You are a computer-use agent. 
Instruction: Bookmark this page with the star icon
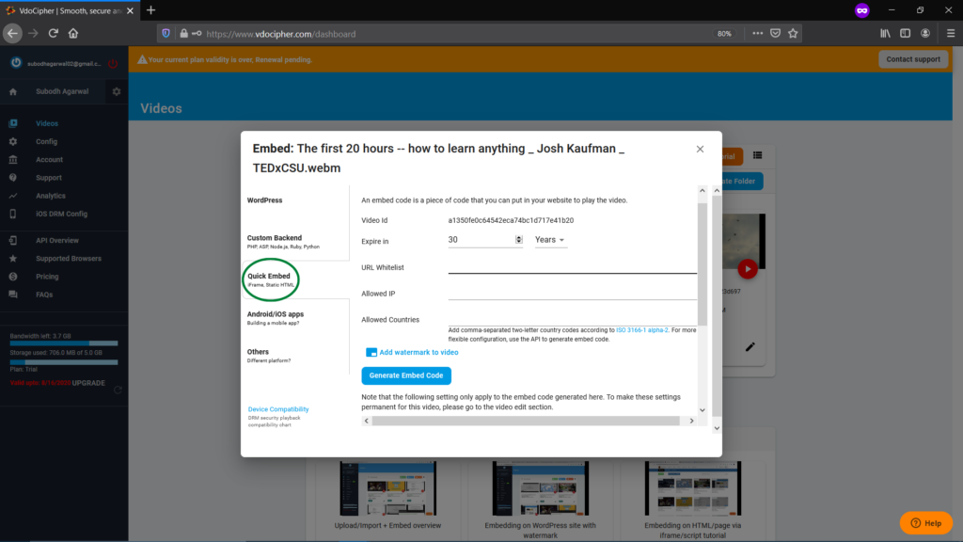[x=793, y=34]
